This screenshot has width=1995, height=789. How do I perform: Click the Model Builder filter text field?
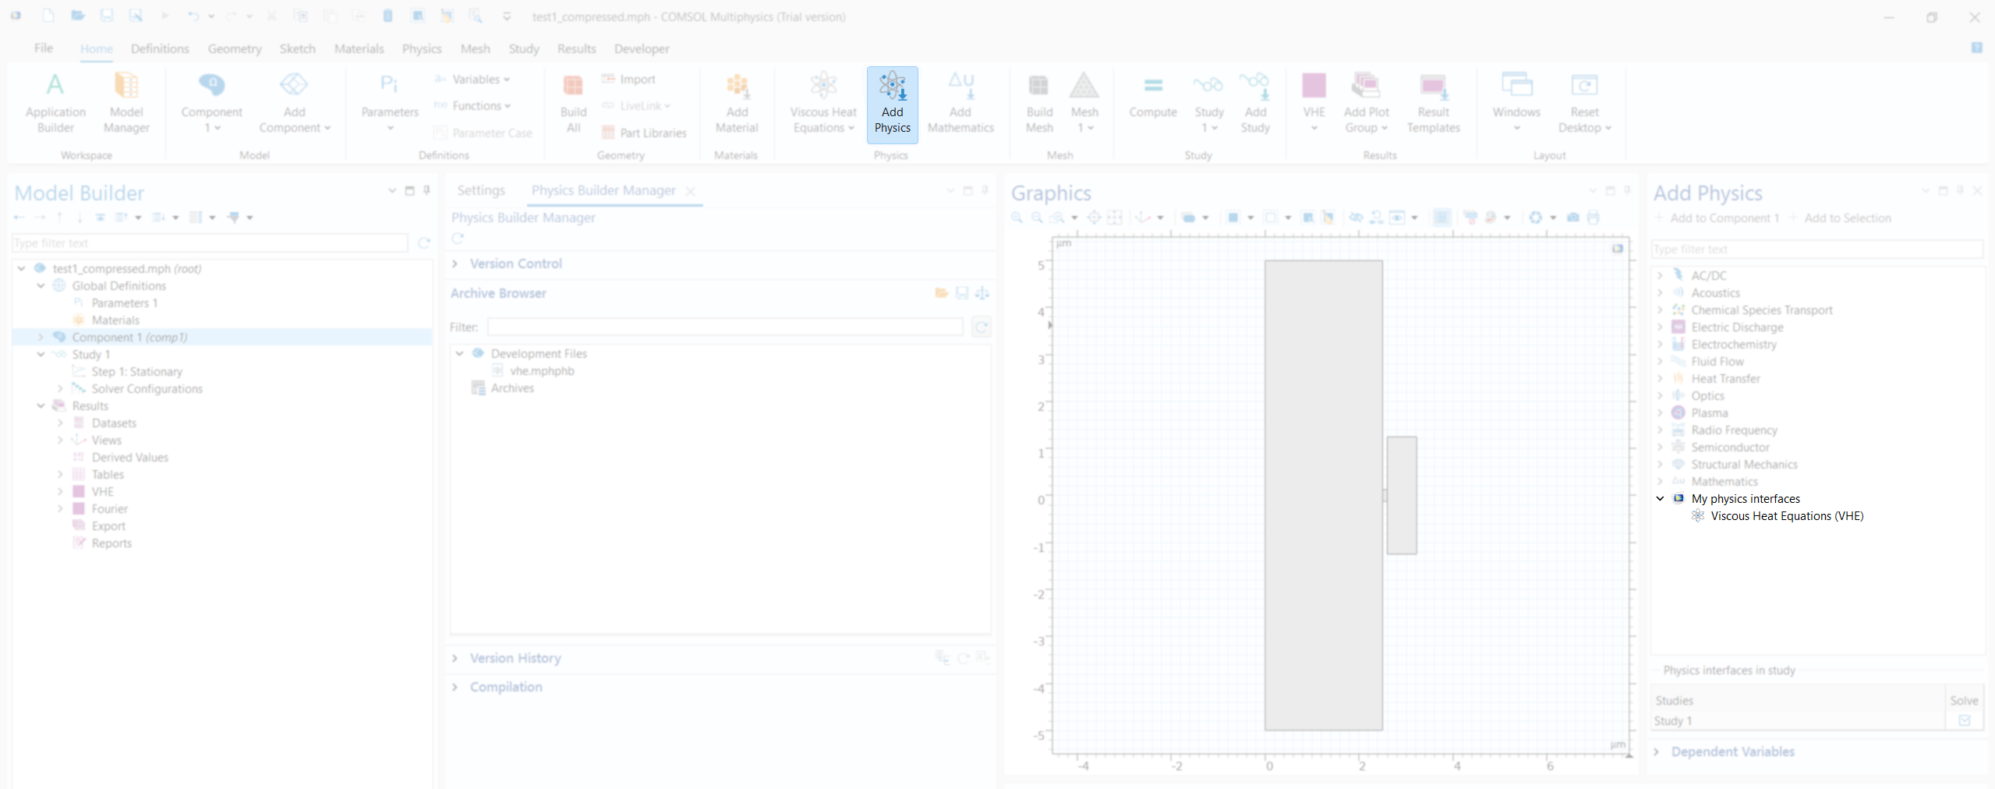point(210,243)
